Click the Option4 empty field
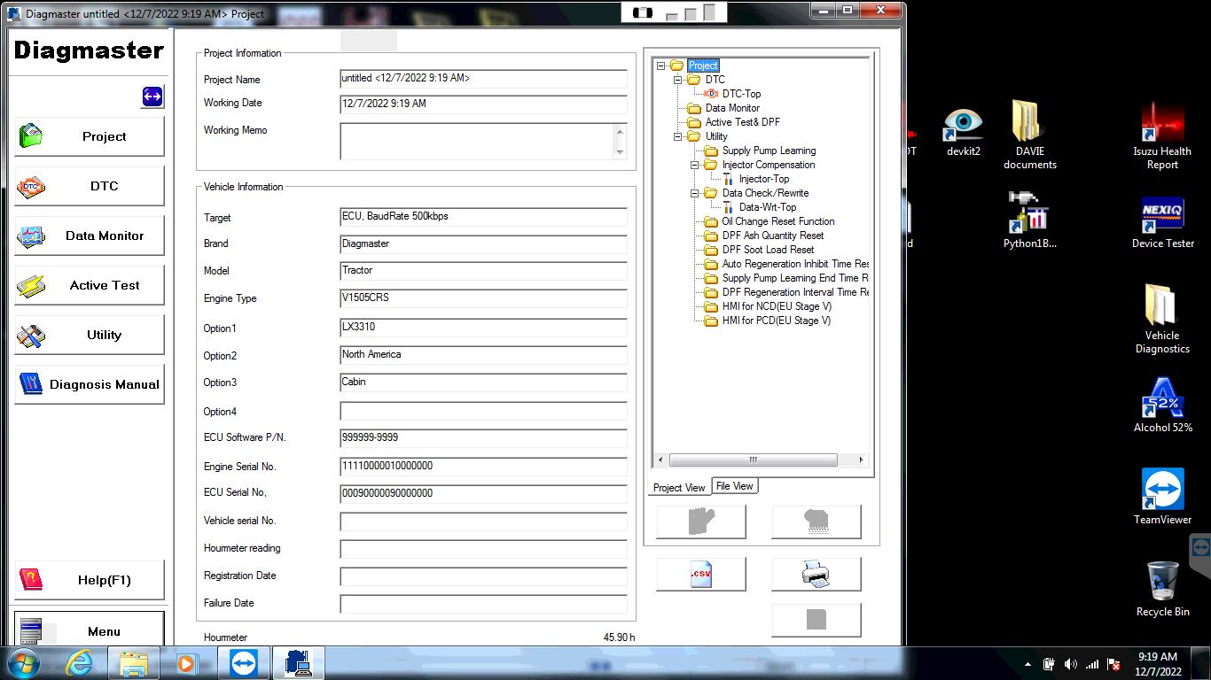1211x680 pixels. (x=483, y=411)
